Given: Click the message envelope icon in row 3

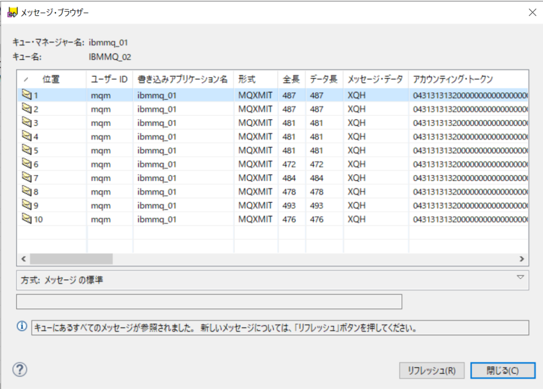Looking at the screenshot, I should 27,122.
